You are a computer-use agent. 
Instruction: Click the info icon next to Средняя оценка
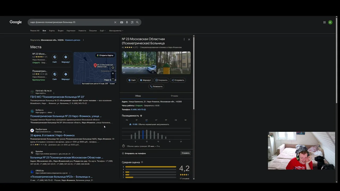coord(142,162)
